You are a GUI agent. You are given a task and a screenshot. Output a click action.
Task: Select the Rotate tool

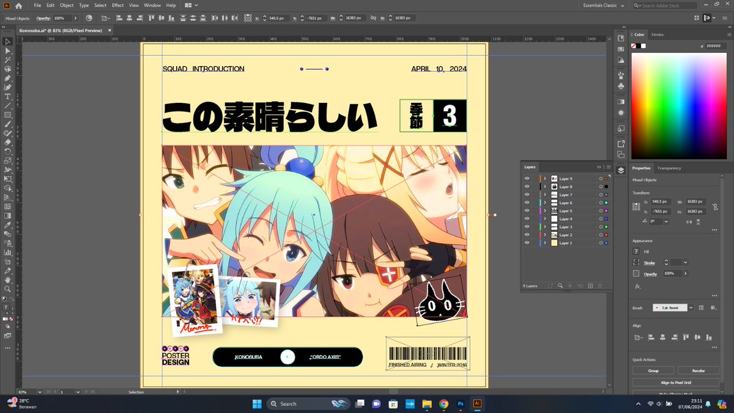click(x=8, y=151)
